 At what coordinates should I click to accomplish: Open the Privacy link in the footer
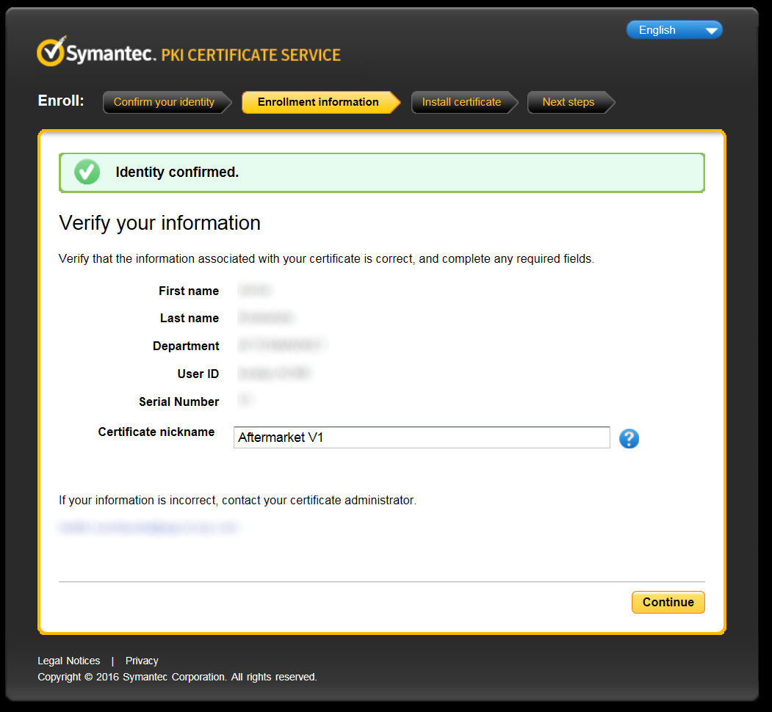coord(142,661)
